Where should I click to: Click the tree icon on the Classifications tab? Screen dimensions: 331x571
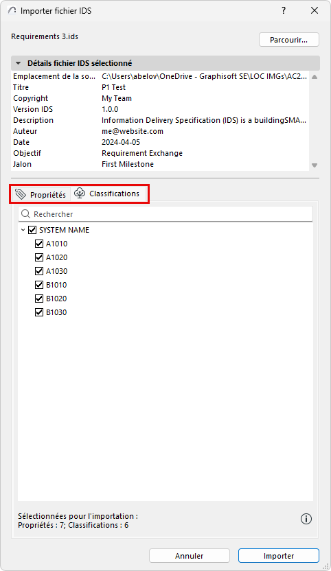80,194
